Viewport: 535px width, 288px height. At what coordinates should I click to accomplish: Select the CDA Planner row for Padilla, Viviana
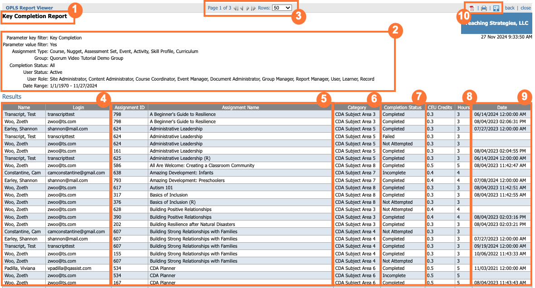181,268
